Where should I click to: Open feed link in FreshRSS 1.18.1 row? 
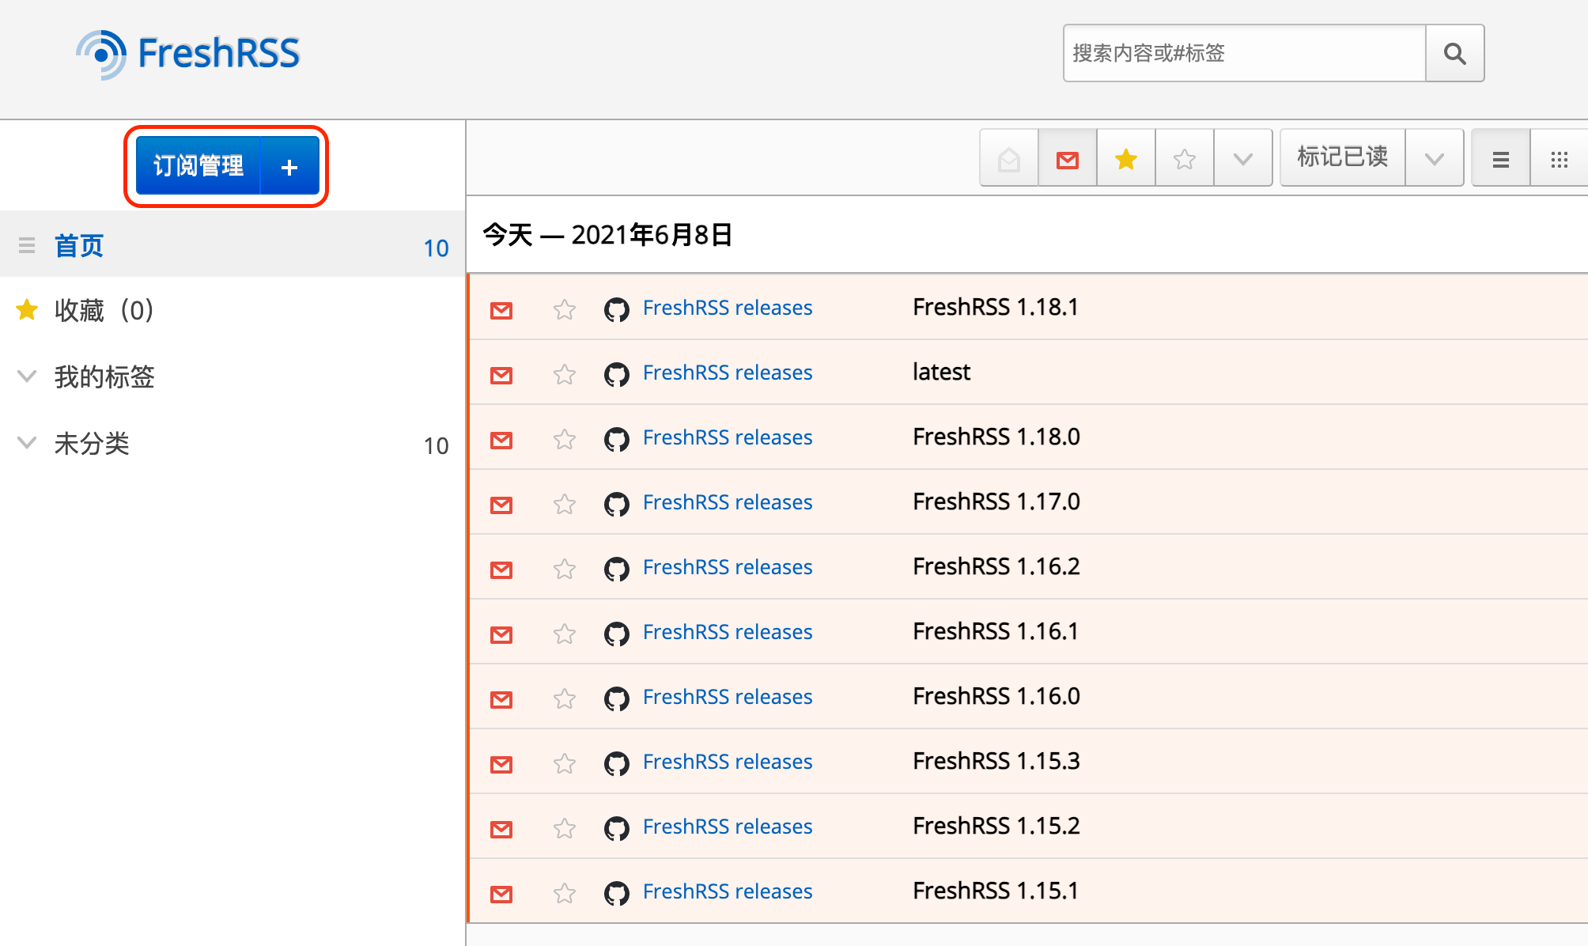tap(728, 308)
